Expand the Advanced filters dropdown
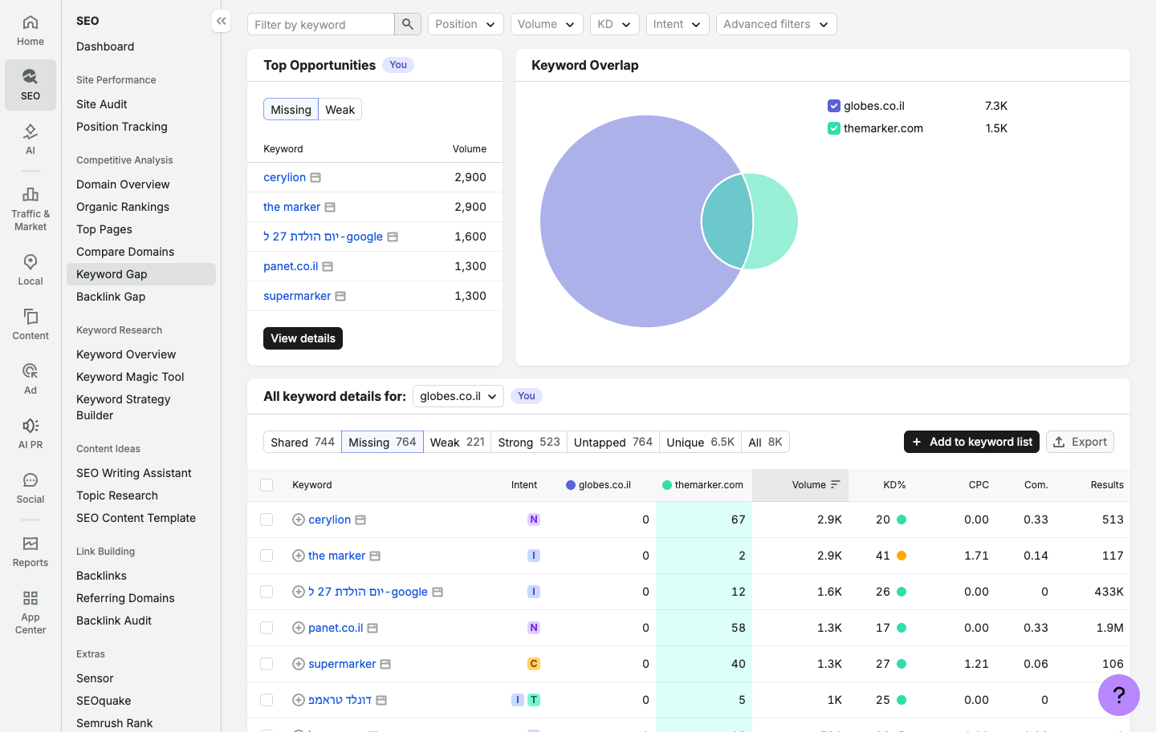 (776, 24)
